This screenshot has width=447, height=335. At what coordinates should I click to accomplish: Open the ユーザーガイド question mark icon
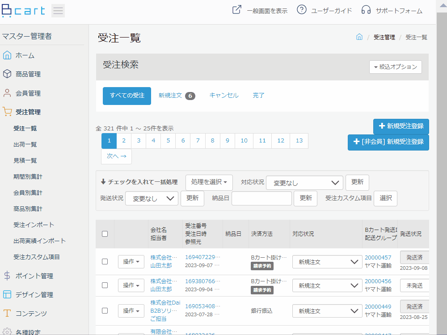302,10
